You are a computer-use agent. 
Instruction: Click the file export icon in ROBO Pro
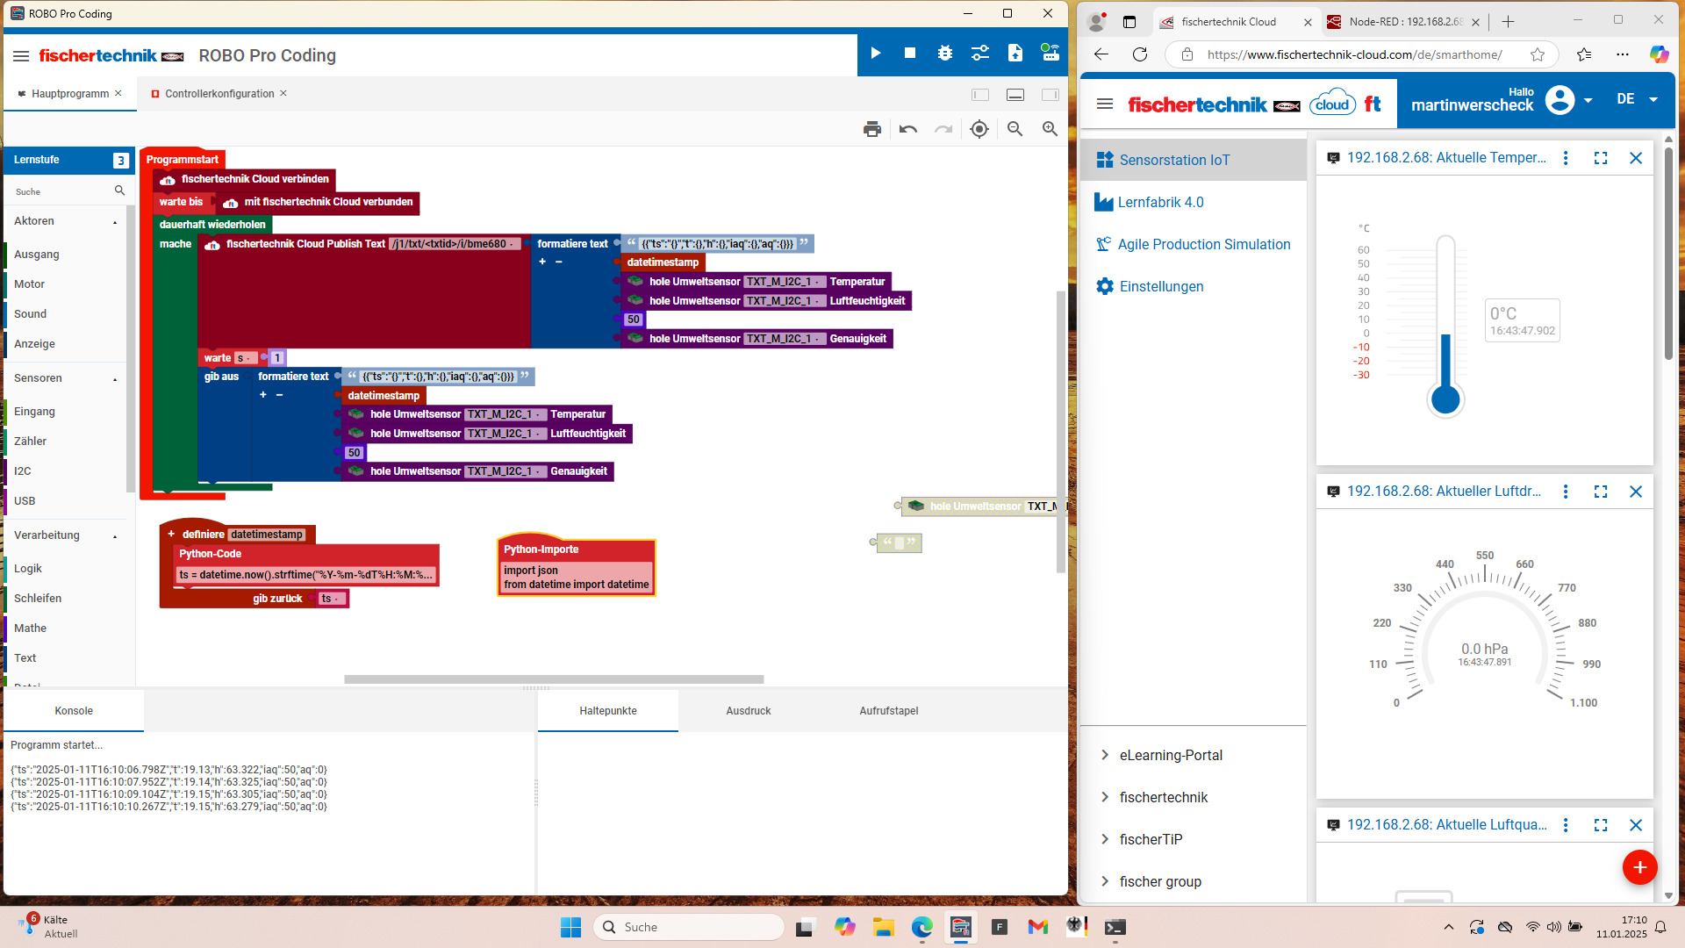[x=1015, y=54]
